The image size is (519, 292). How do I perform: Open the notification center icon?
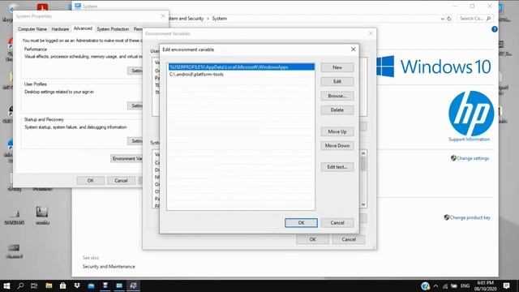click(506, 286)
